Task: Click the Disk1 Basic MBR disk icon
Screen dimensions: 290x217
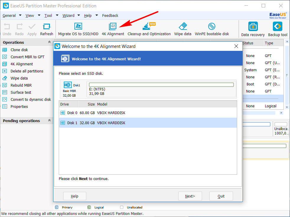Action: point(68,85)
